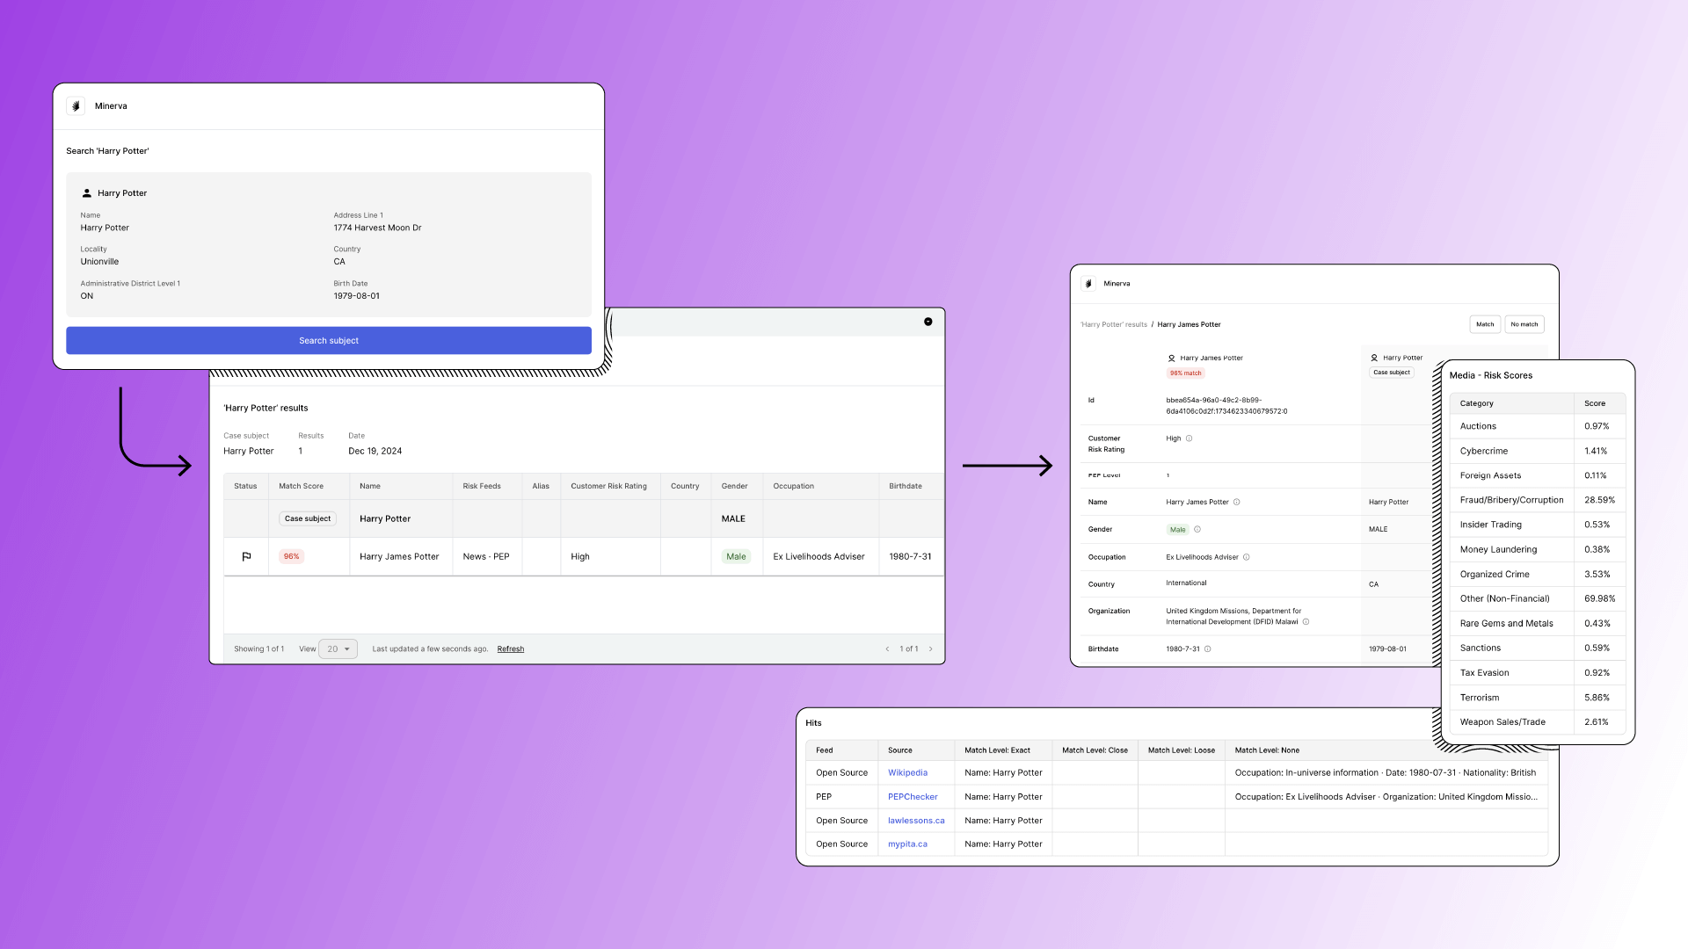
Task: Click the Birthdate column header in results table
Action: [906, 486]
